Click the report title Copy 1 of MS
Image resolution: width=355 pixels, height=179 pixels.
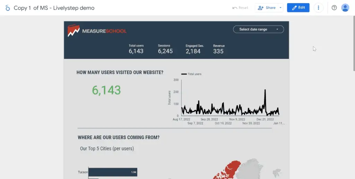[x=54, y=8]
